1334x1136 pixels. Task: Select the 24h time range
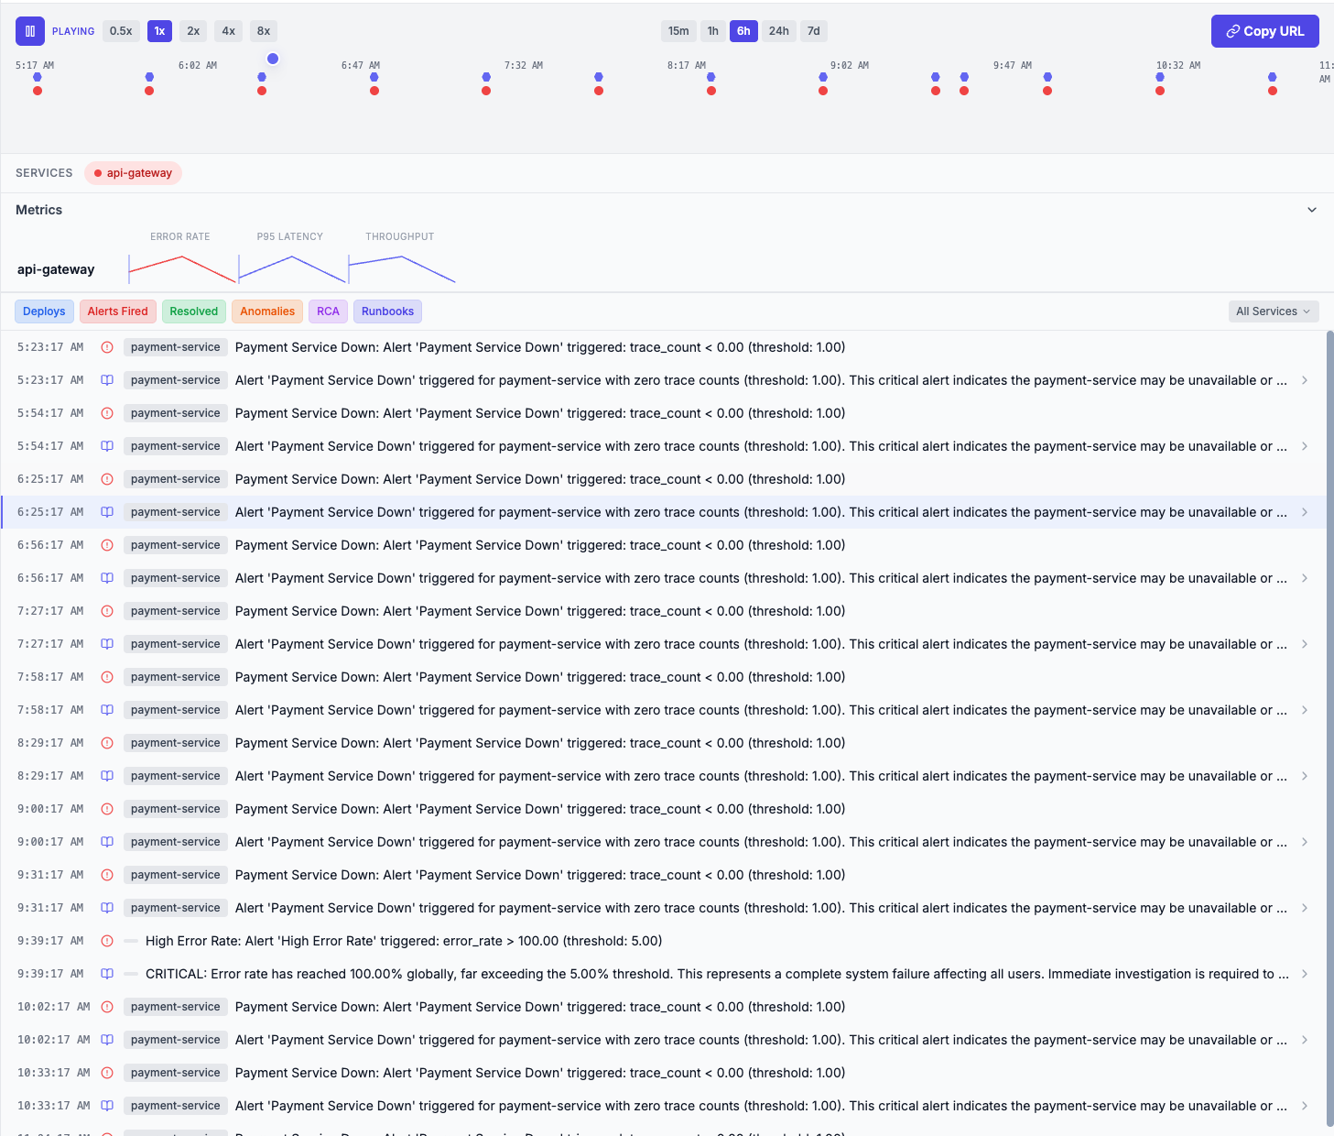click(x=778, y=31)
